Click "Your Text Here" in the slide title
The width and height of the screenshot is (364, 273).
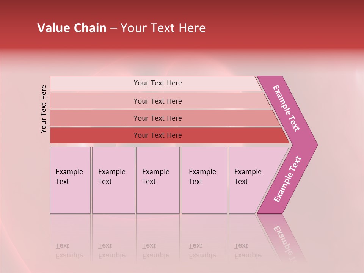(163, 28)
